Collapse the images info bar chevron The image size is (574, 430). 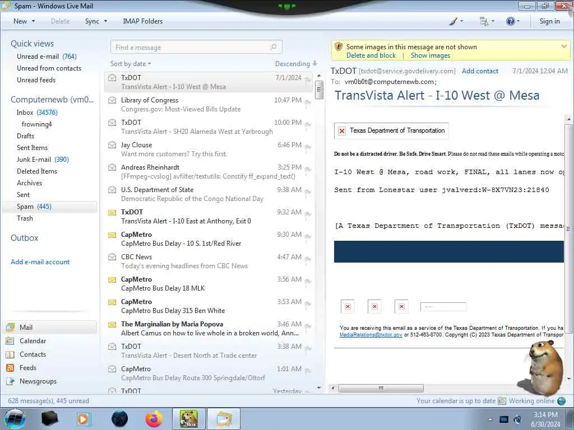(564, 46)
